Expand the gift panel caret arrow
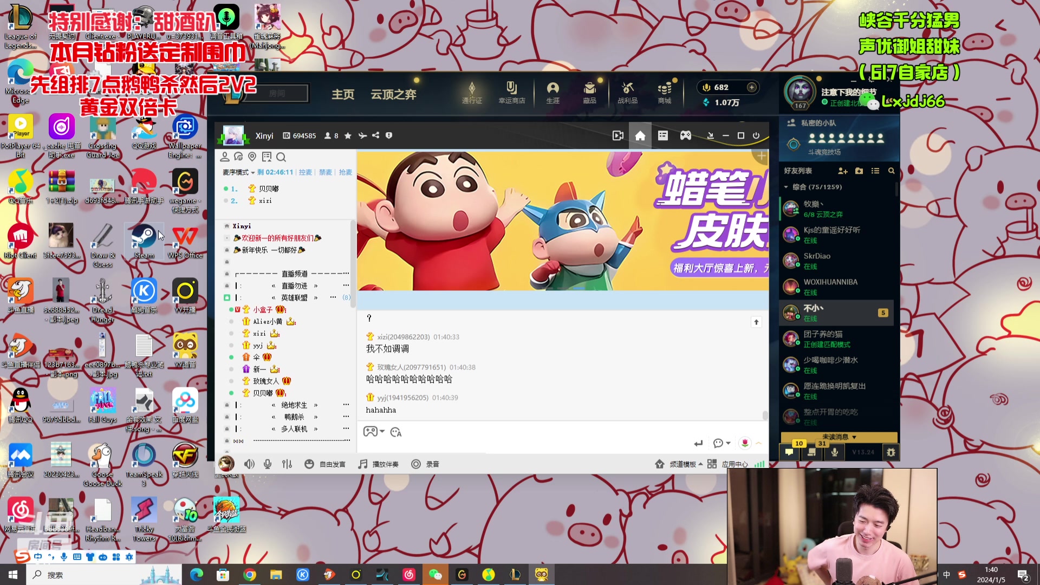Viewport: 1040px width, 585px height. point(759,443)
